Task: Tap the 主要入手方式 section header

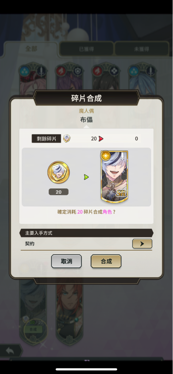Action: pos(87,233)
